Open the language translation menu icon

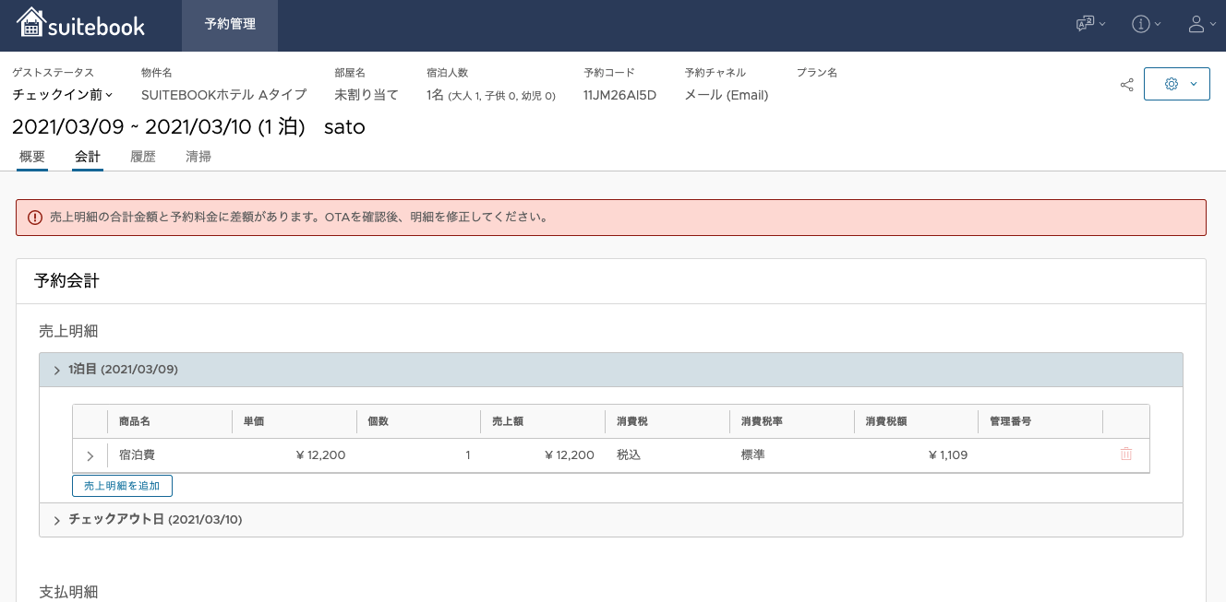[x=1090, y=25]
